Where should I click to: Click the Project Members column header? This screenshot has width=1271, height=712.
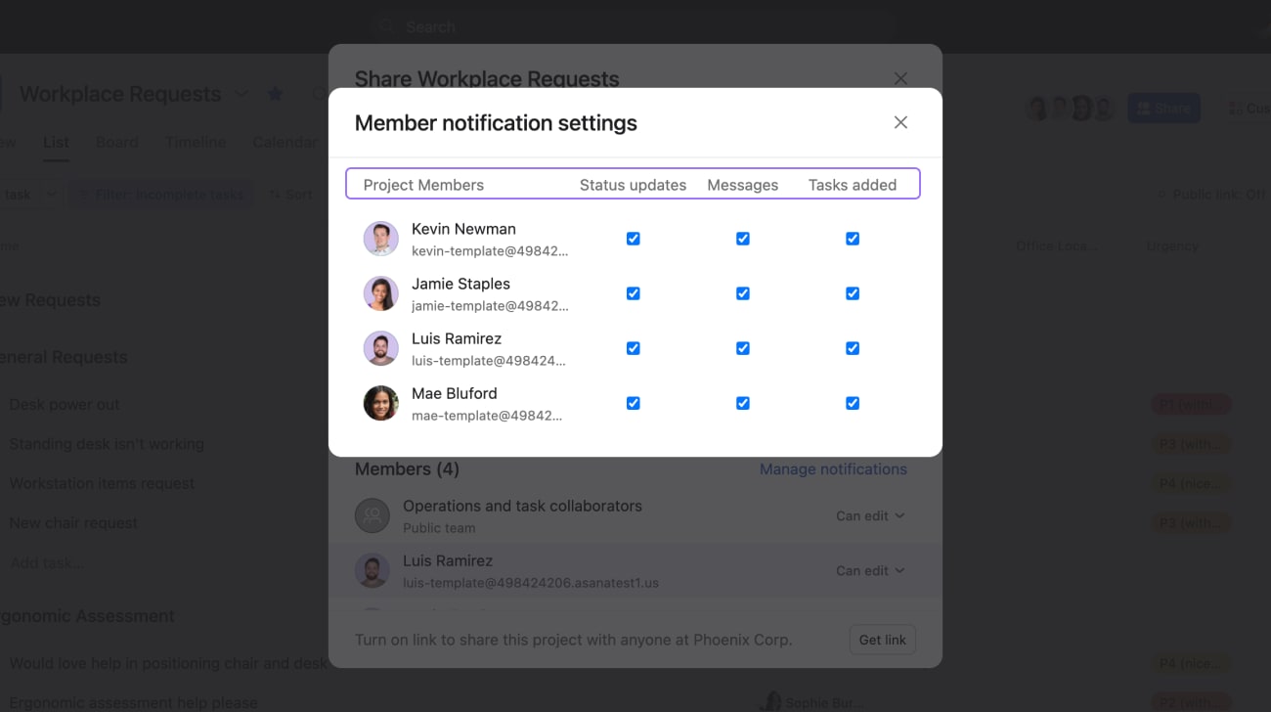coord(423,185)
